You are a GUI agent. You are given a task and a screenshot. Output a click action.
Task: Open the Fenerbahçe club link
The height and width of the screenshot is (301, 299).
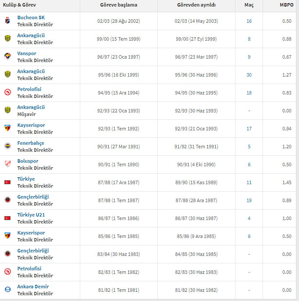coord(31,143)
